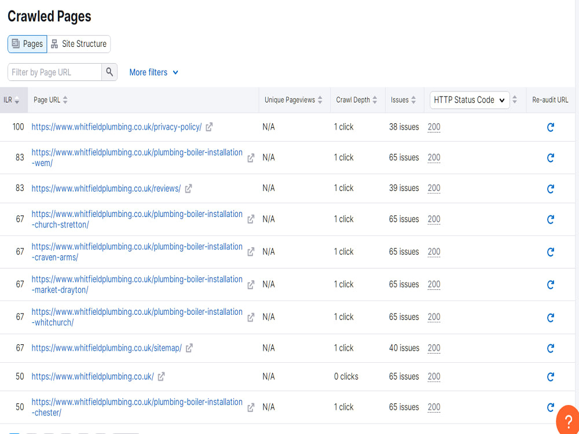Re-audit the whitchurch page
The width and height of the screenshot is (579, 434).
(550, 317)
